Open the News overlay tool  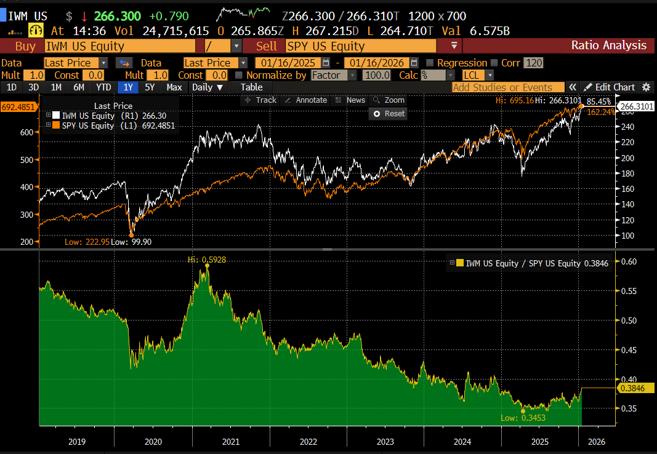point(350,100)
